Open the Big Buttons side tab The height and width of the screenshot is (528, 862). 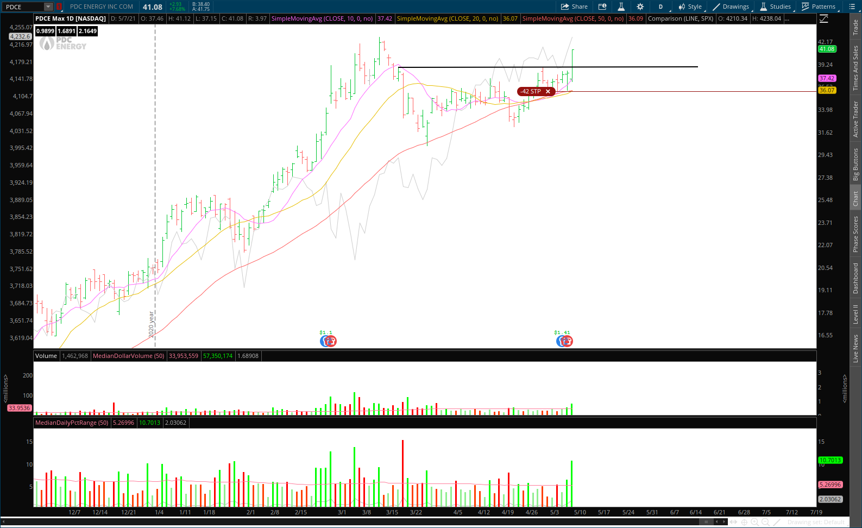click(855, 164)
